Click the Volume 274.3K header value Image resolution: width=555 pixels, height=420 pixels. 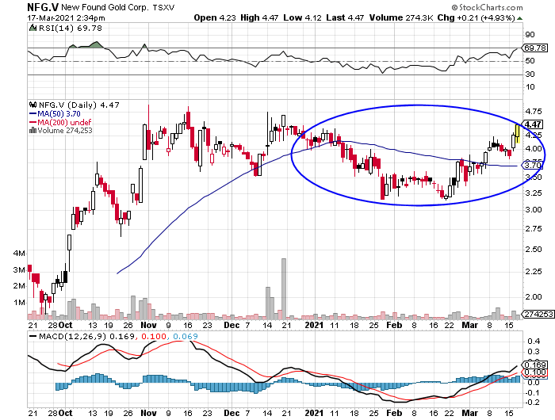click(401, 17)
